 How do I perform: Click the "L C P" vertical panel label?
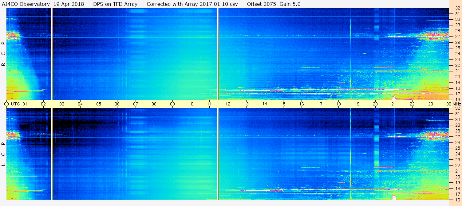[x=4, y=154]
